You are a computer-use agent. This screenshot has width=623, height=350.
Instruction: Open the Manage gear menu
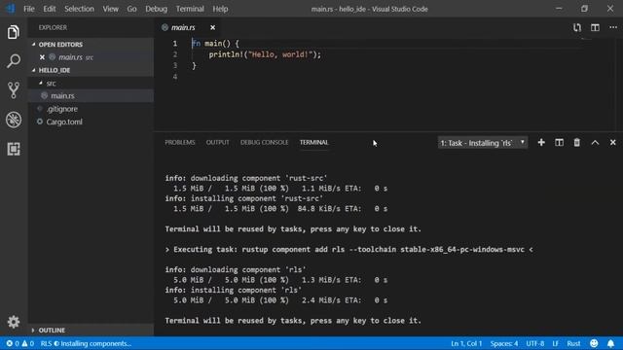tap(13, 322)
